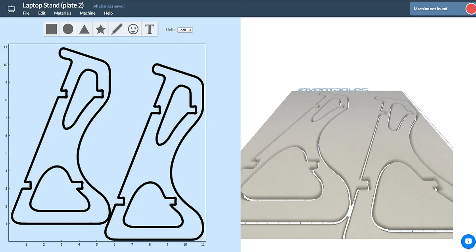Open the Edit menu
The image size is (476, 252).
42,13
